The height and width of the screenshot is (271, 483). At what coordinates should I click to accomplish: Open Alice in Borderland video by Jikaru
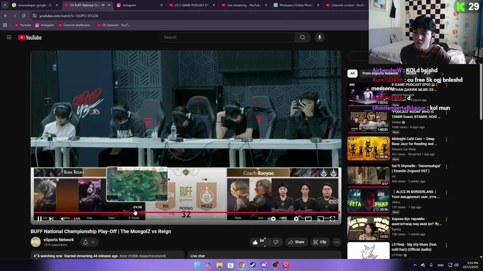click(x=368, y=201)
